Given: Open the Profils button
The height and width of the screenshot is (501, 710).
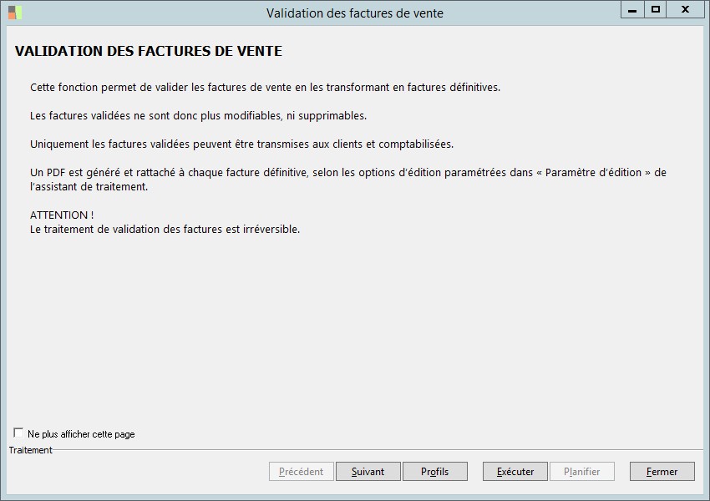Looking at the screenshot, I should point(435,472).
